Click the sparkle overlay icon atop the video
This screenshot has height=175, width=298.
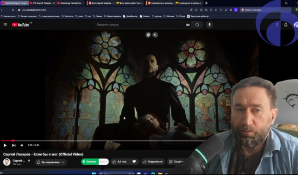155,35
